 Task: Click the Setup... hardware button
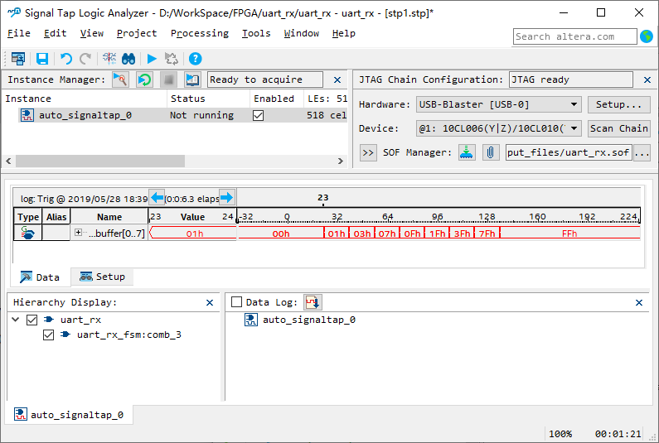coord(618,104)
